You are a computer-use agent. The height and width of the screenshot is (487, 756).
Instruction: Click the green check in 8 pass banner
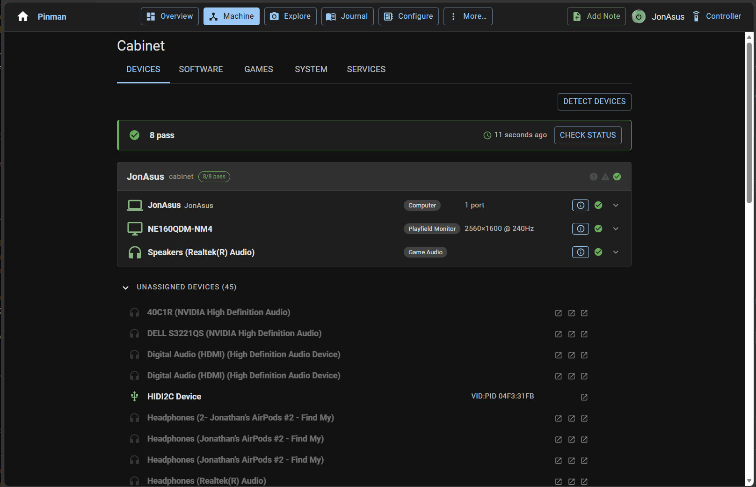tap(134, 135)
